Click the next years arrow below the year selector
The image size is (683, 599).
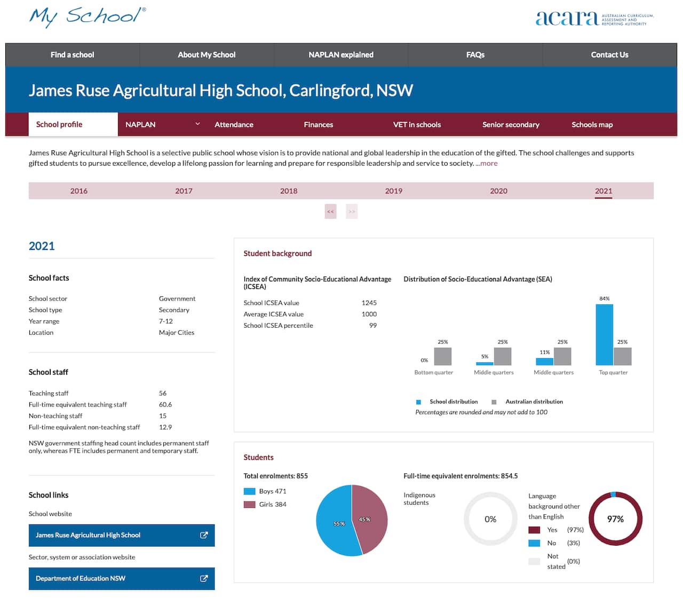tap(351, 212)
